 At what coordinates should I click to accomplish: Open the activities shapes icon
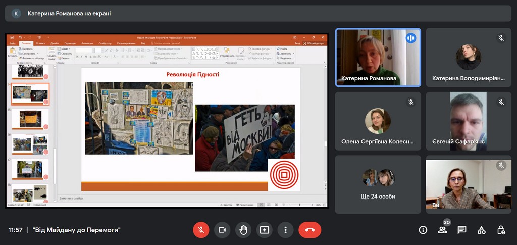(x=482, y=230)
